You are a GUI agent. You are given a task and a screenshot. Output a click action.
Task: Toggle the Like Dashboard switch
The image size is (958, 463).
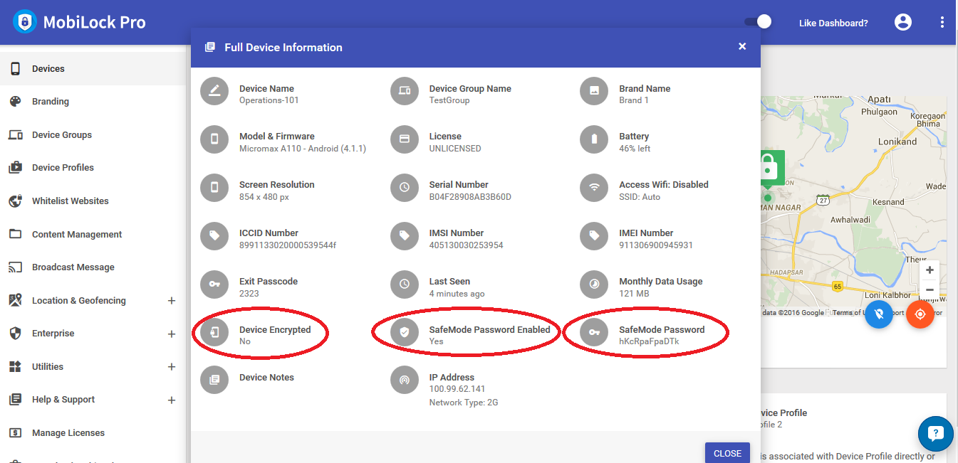(x=758, y=22)
